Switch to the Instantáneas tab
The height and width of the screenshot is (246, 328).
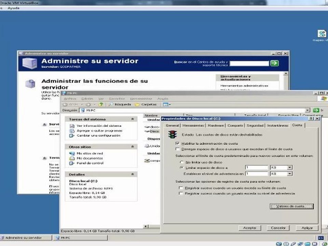277,125
